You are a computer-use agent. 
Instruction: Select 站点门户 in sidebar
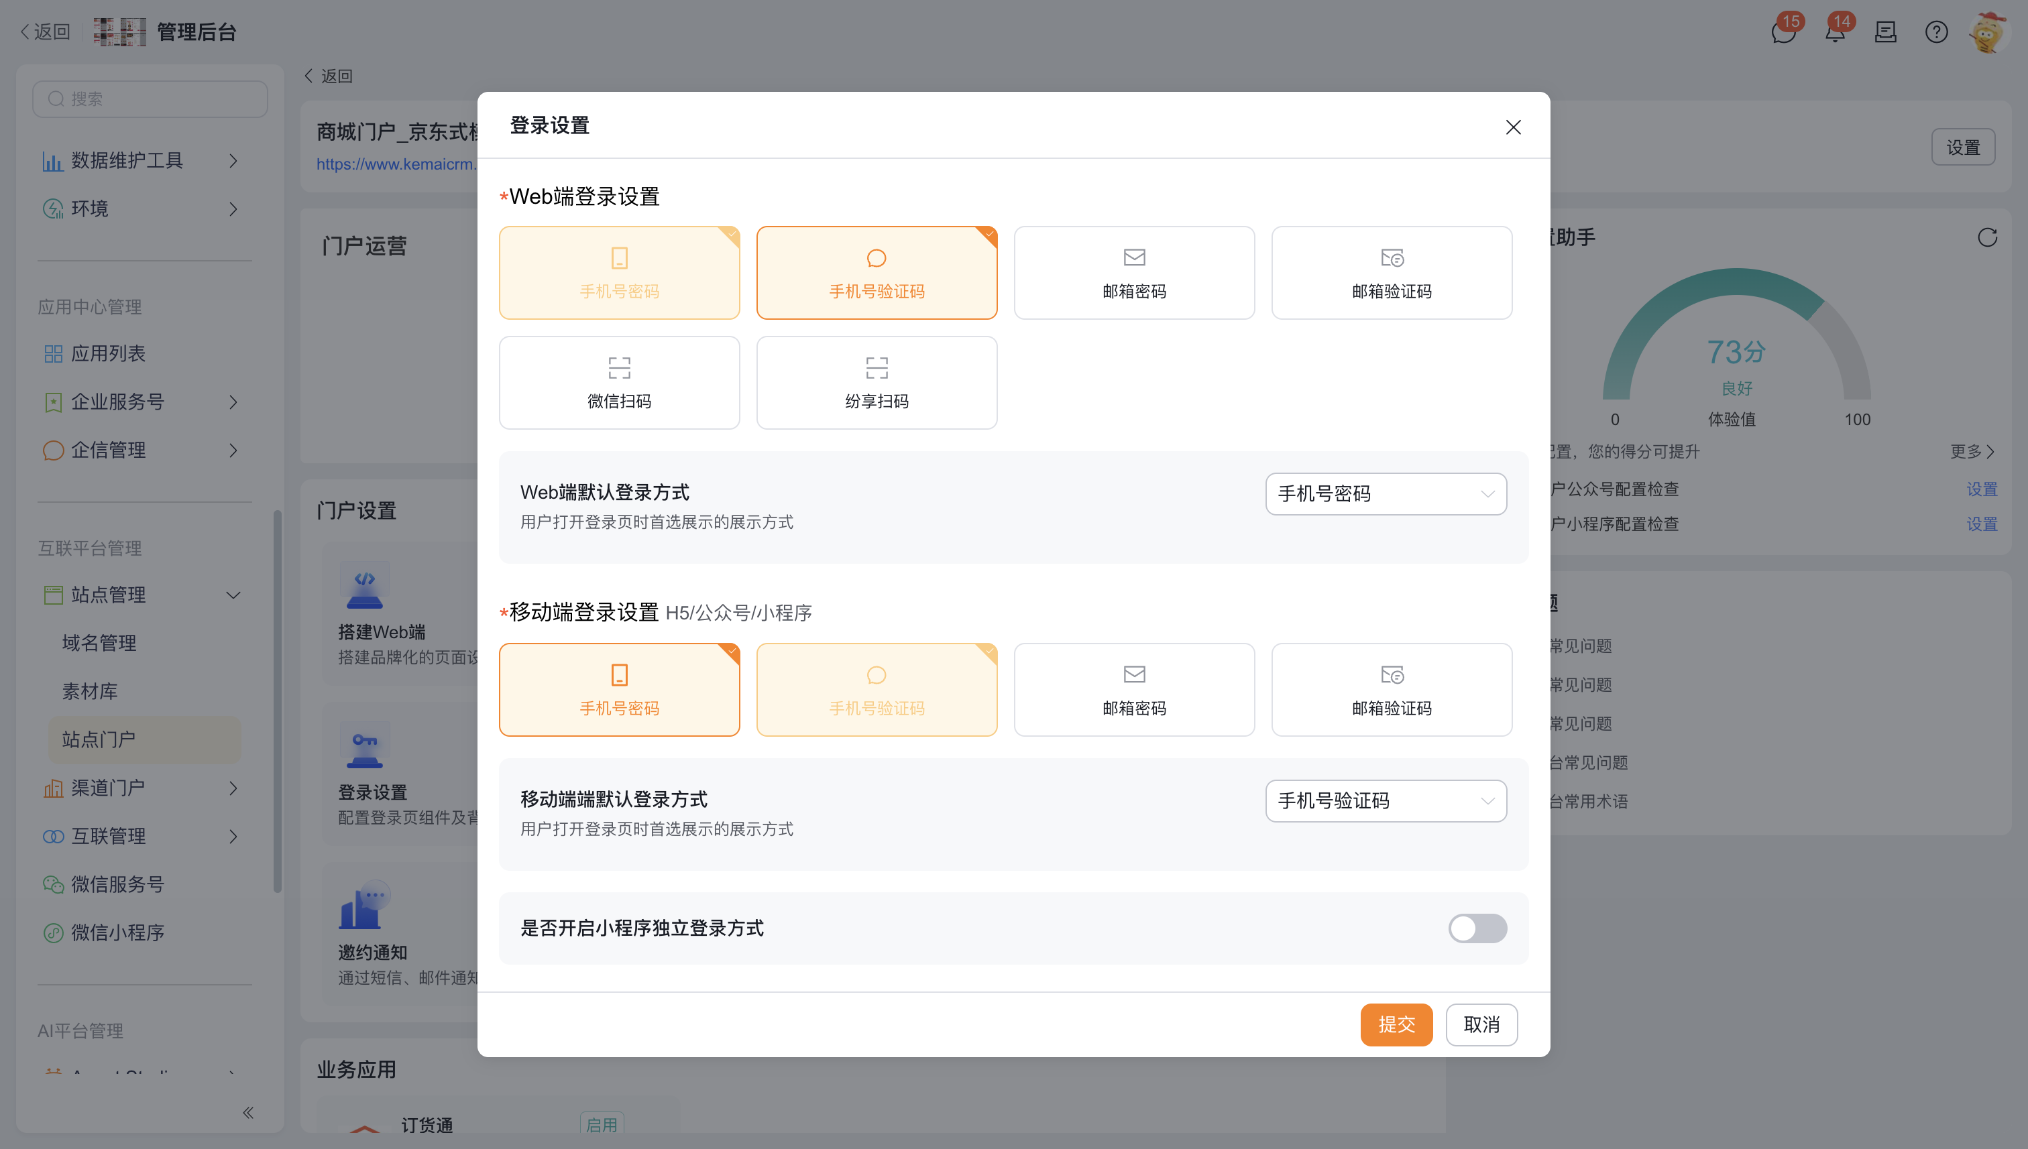coord(146,739)
